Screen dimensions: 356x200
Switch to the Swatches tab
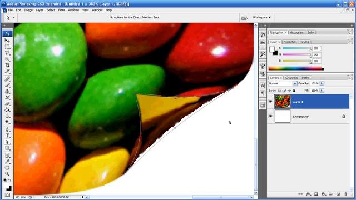click(290, 42)
